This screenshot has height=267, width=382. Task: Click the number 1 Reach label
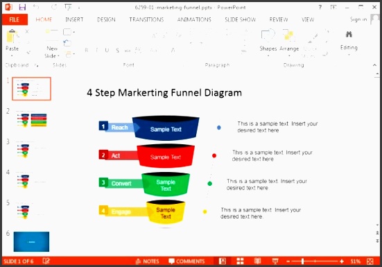coord(119,127)
